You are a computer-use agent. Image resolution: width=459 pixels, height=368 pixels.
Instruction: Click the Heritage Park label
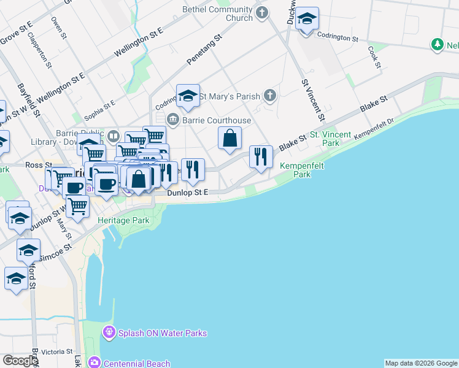click(123, 220)
